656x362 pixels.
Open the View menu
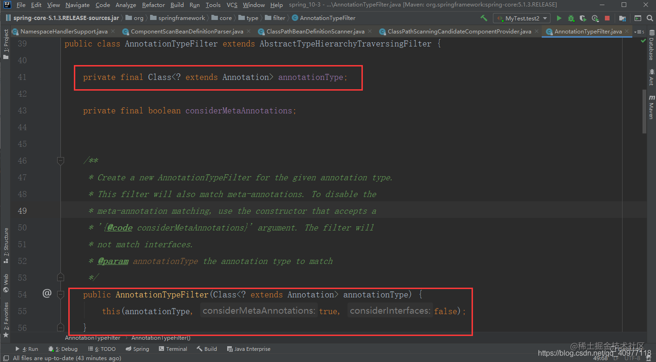(x=53, y=5)
